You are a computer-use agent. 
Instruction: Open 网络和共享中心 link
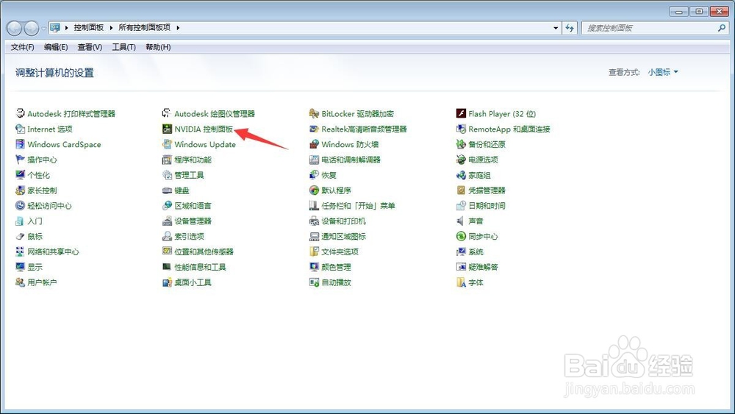(53, 251)
